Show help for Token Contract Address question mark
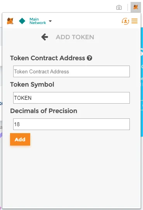Screen dimensions: 143x210 [90, 58]
